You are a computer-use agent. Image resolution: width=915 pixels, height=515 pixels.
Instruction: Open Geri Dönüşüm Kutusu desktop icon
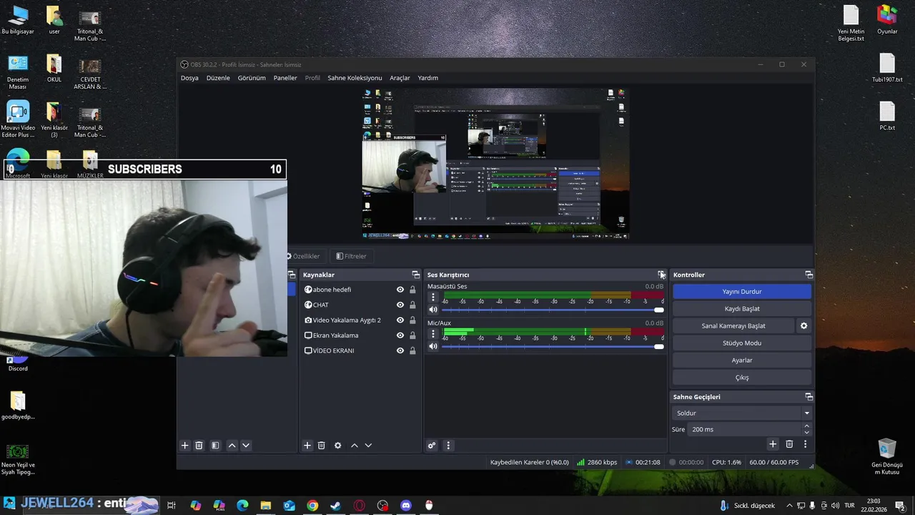click(886, 456)
